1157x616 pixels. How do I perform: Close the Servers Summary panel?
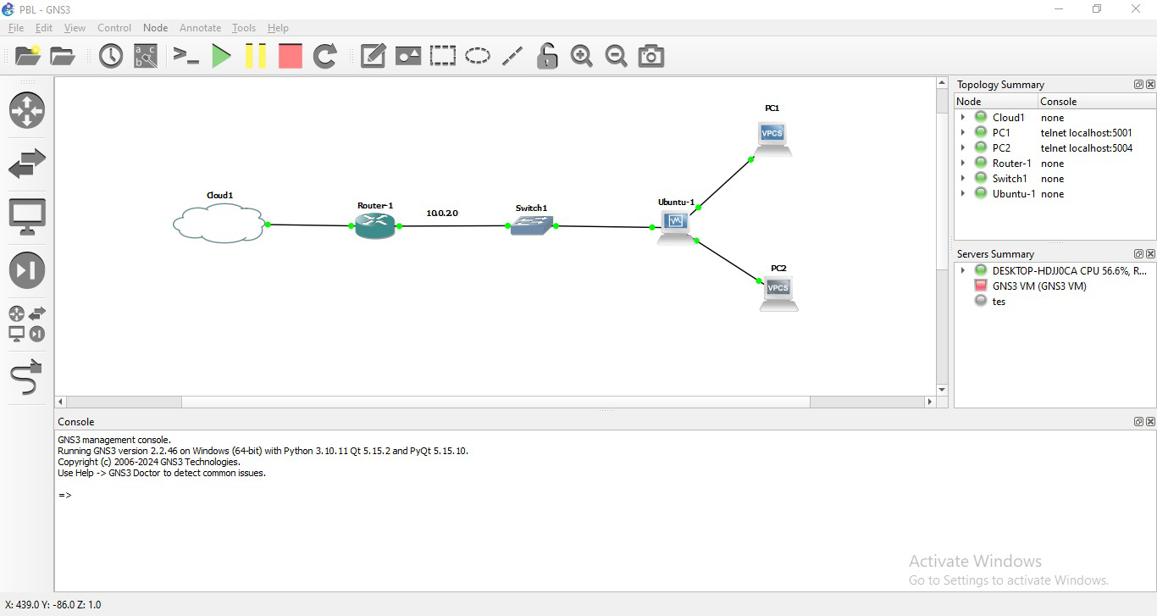click(1150, 254)
